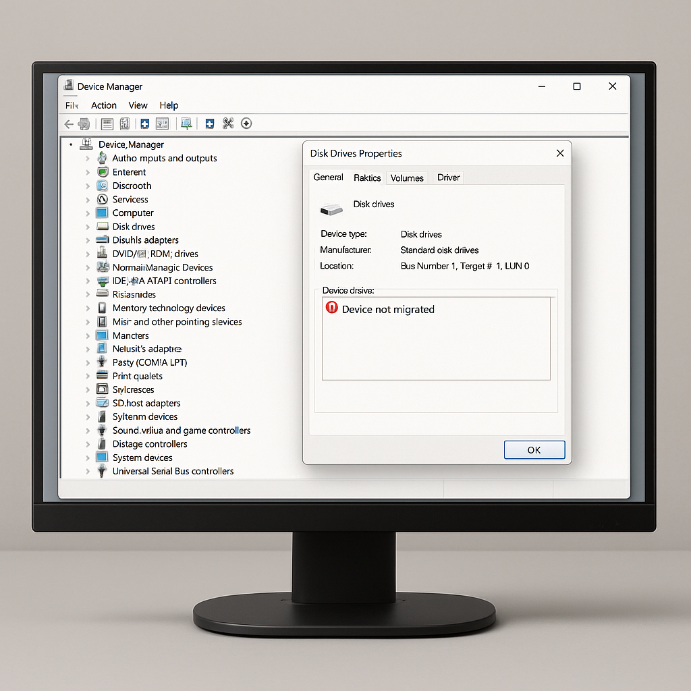
Task: Expand the Syltenm devices node
Action: [88, 417]
